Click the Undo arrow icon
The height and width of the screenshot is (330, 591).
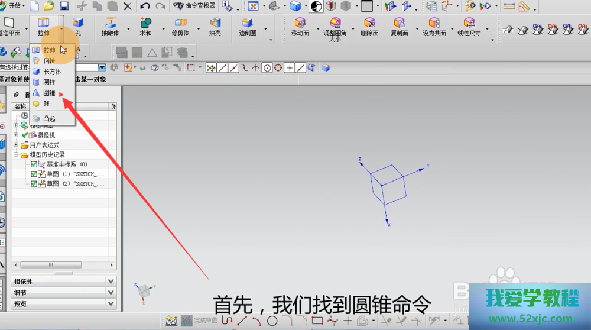point(145,7)
